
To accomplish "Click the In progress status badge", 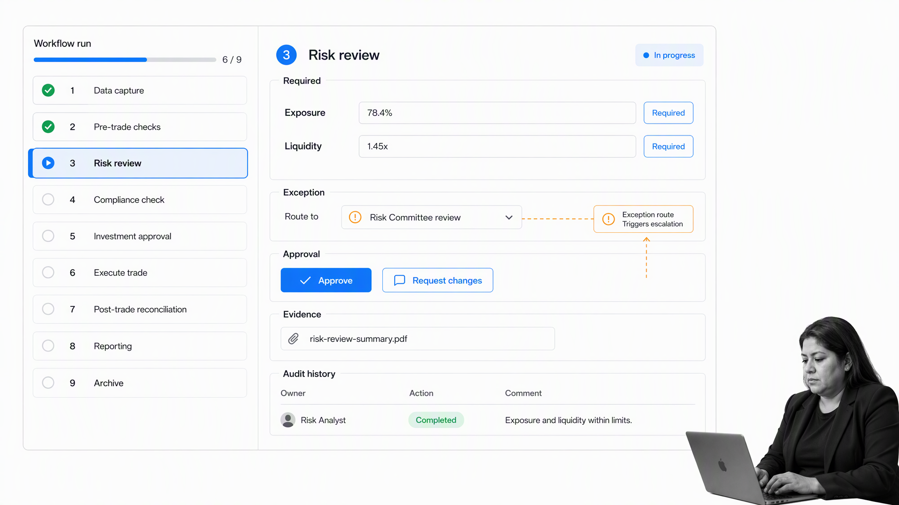I will pos(669,55).
